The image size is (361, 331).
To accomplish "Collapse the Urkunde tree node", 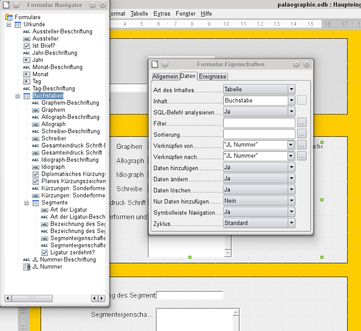I will tap(9, 25).
